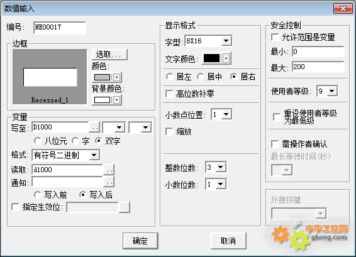The height and width of the screenshot is (257, 356).
Task: Click the browse button next to 写至 address
Action: click(x=94, y=128)
